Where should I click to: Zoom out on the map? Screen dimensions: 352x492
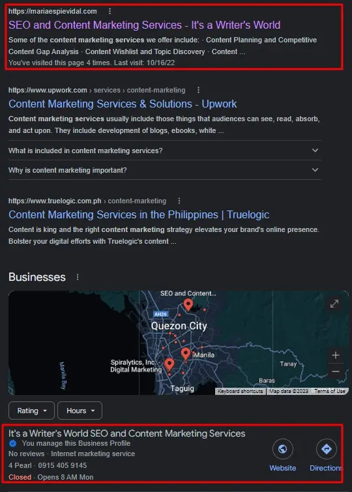click(x=335, y=371)
